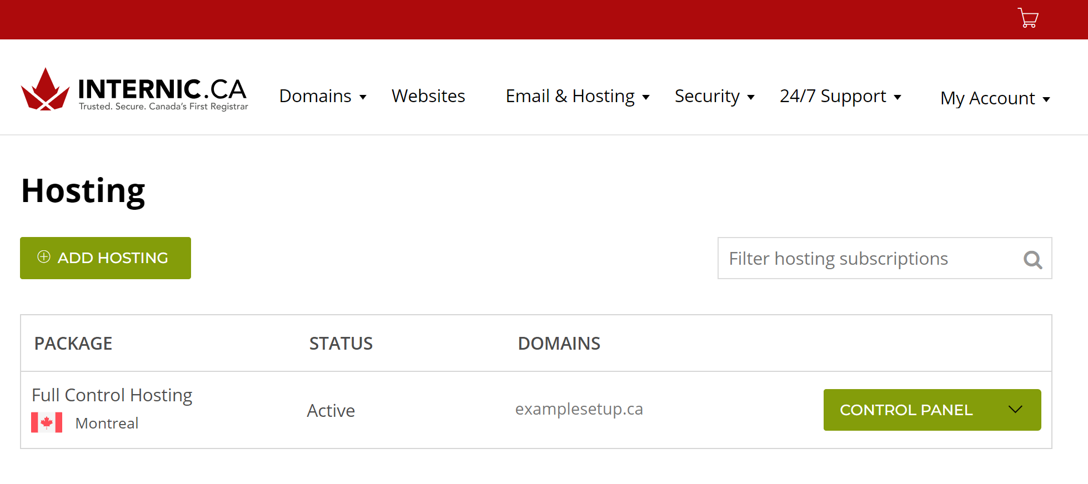Open the shopping cart icon
Viewport: 1088px width, 484px height.
click(x=1028, y=18)
